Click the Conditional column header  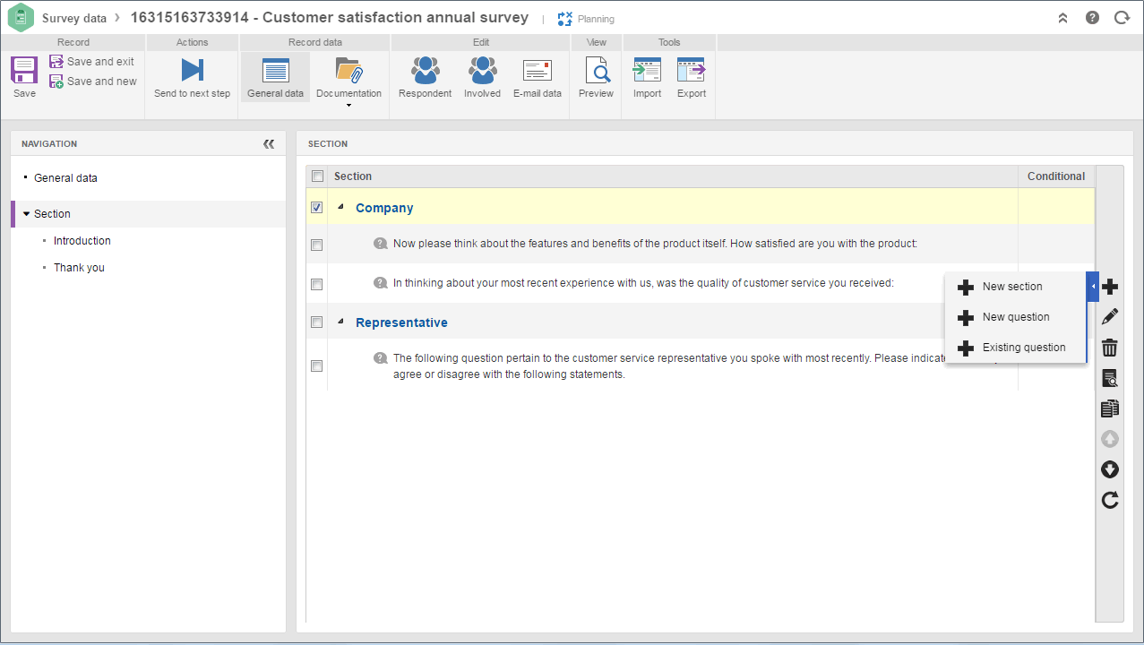coord(1056,176)
